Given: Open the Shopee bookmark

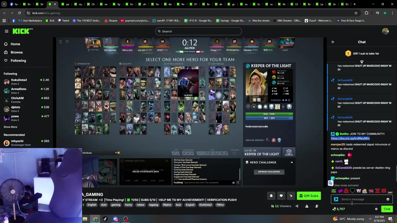Looking at the screenshot, I should tap(111, 21).
